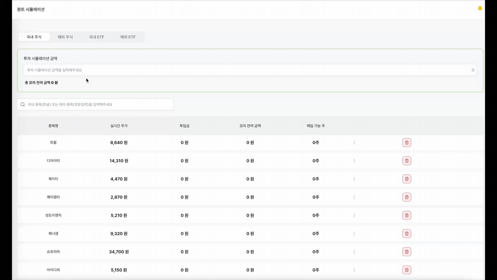Remove 제너셈 with the trash button
Viewport: 497px width, 280px height.
[407, 234]
